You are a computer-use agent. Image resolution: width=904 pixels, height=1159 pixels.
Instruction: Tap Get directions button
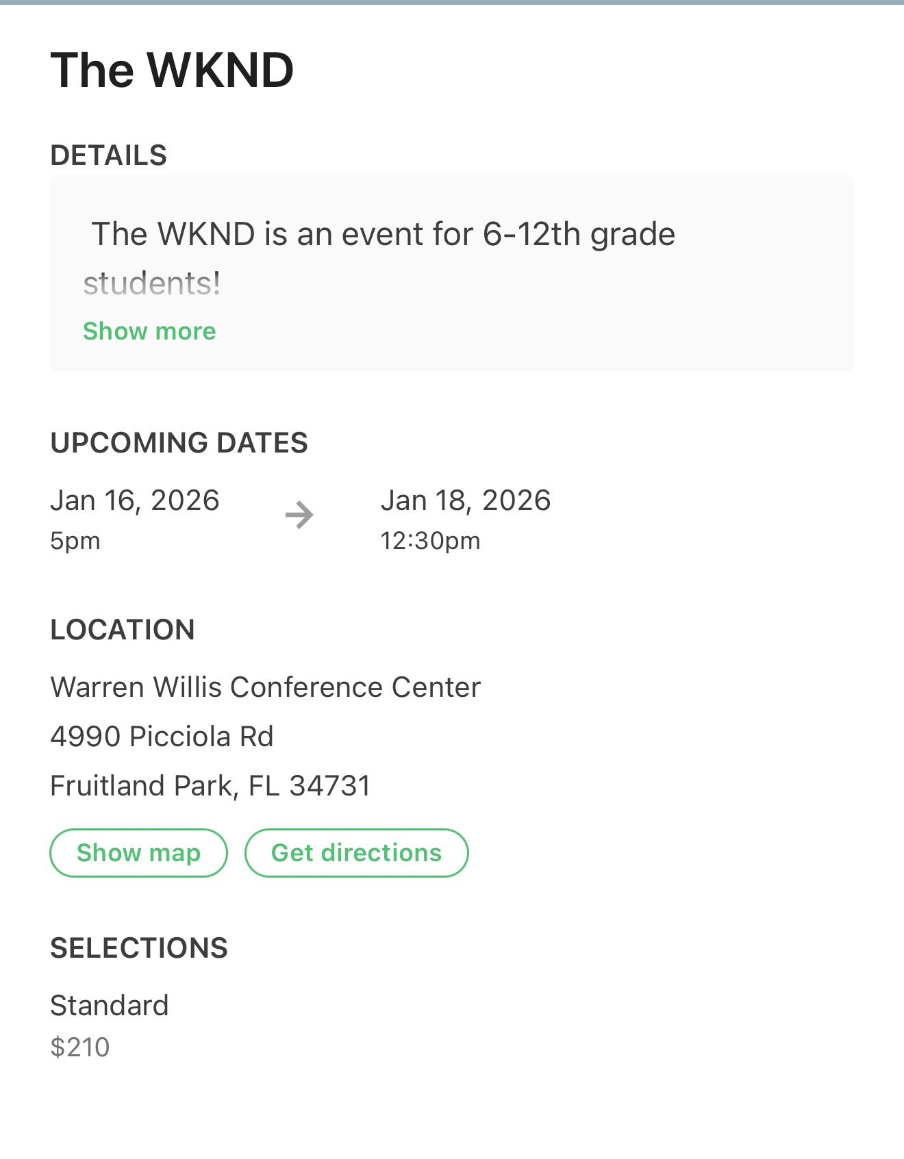pyautogui.click(x=356, y=853)
